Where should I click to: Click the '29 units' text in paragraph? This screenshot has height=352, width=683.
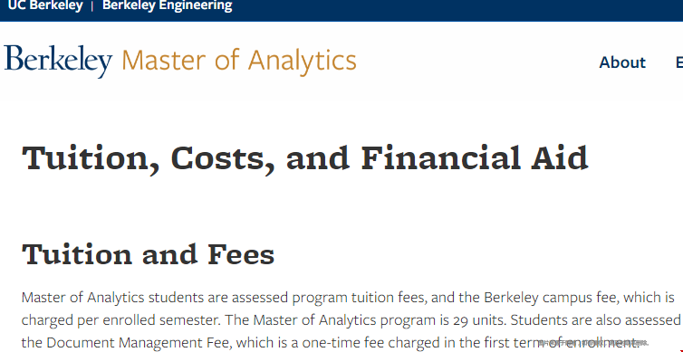(x=477, y=320)
